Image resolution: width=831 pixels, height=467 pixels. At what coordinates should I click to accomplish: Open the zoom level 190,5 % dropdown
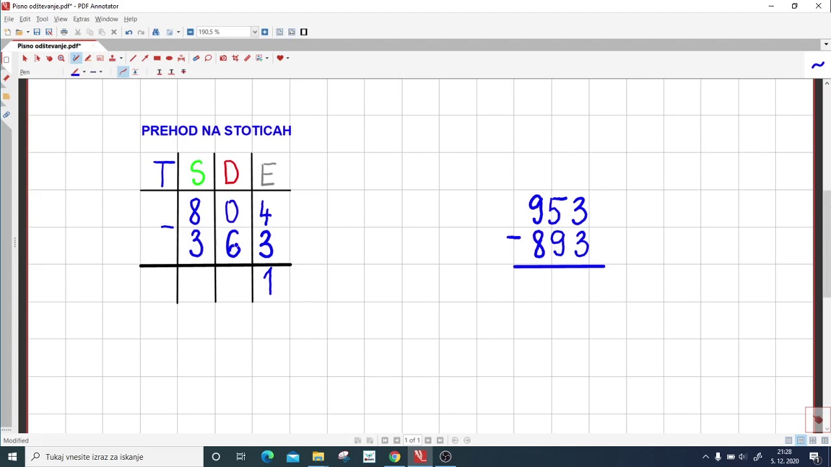[254, 32]
